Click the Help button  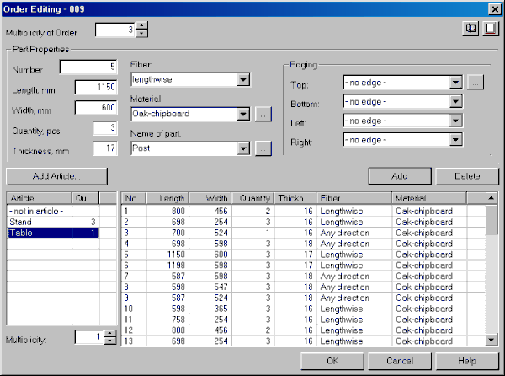(467, 361)
